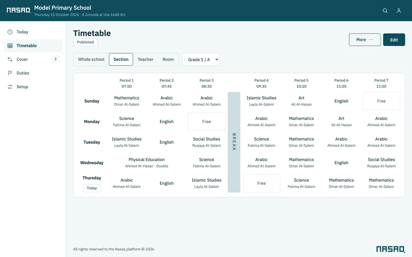This screenshot has width=412, height=257.
Task: Click Monday Period 1 Science lesson
Action: click(127, 122)
